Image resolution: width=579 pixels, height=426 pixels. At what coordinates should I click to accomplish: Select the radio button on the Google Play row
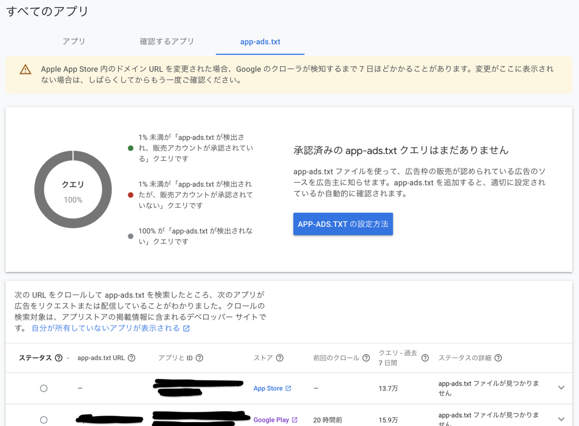point(43,420)
